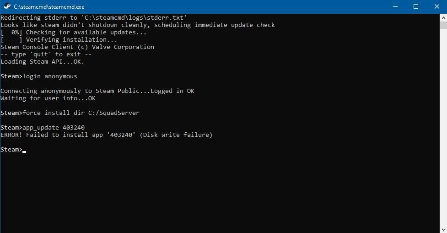
Task: Click 'Checking for available updates...' line
Action: (73, 33)
